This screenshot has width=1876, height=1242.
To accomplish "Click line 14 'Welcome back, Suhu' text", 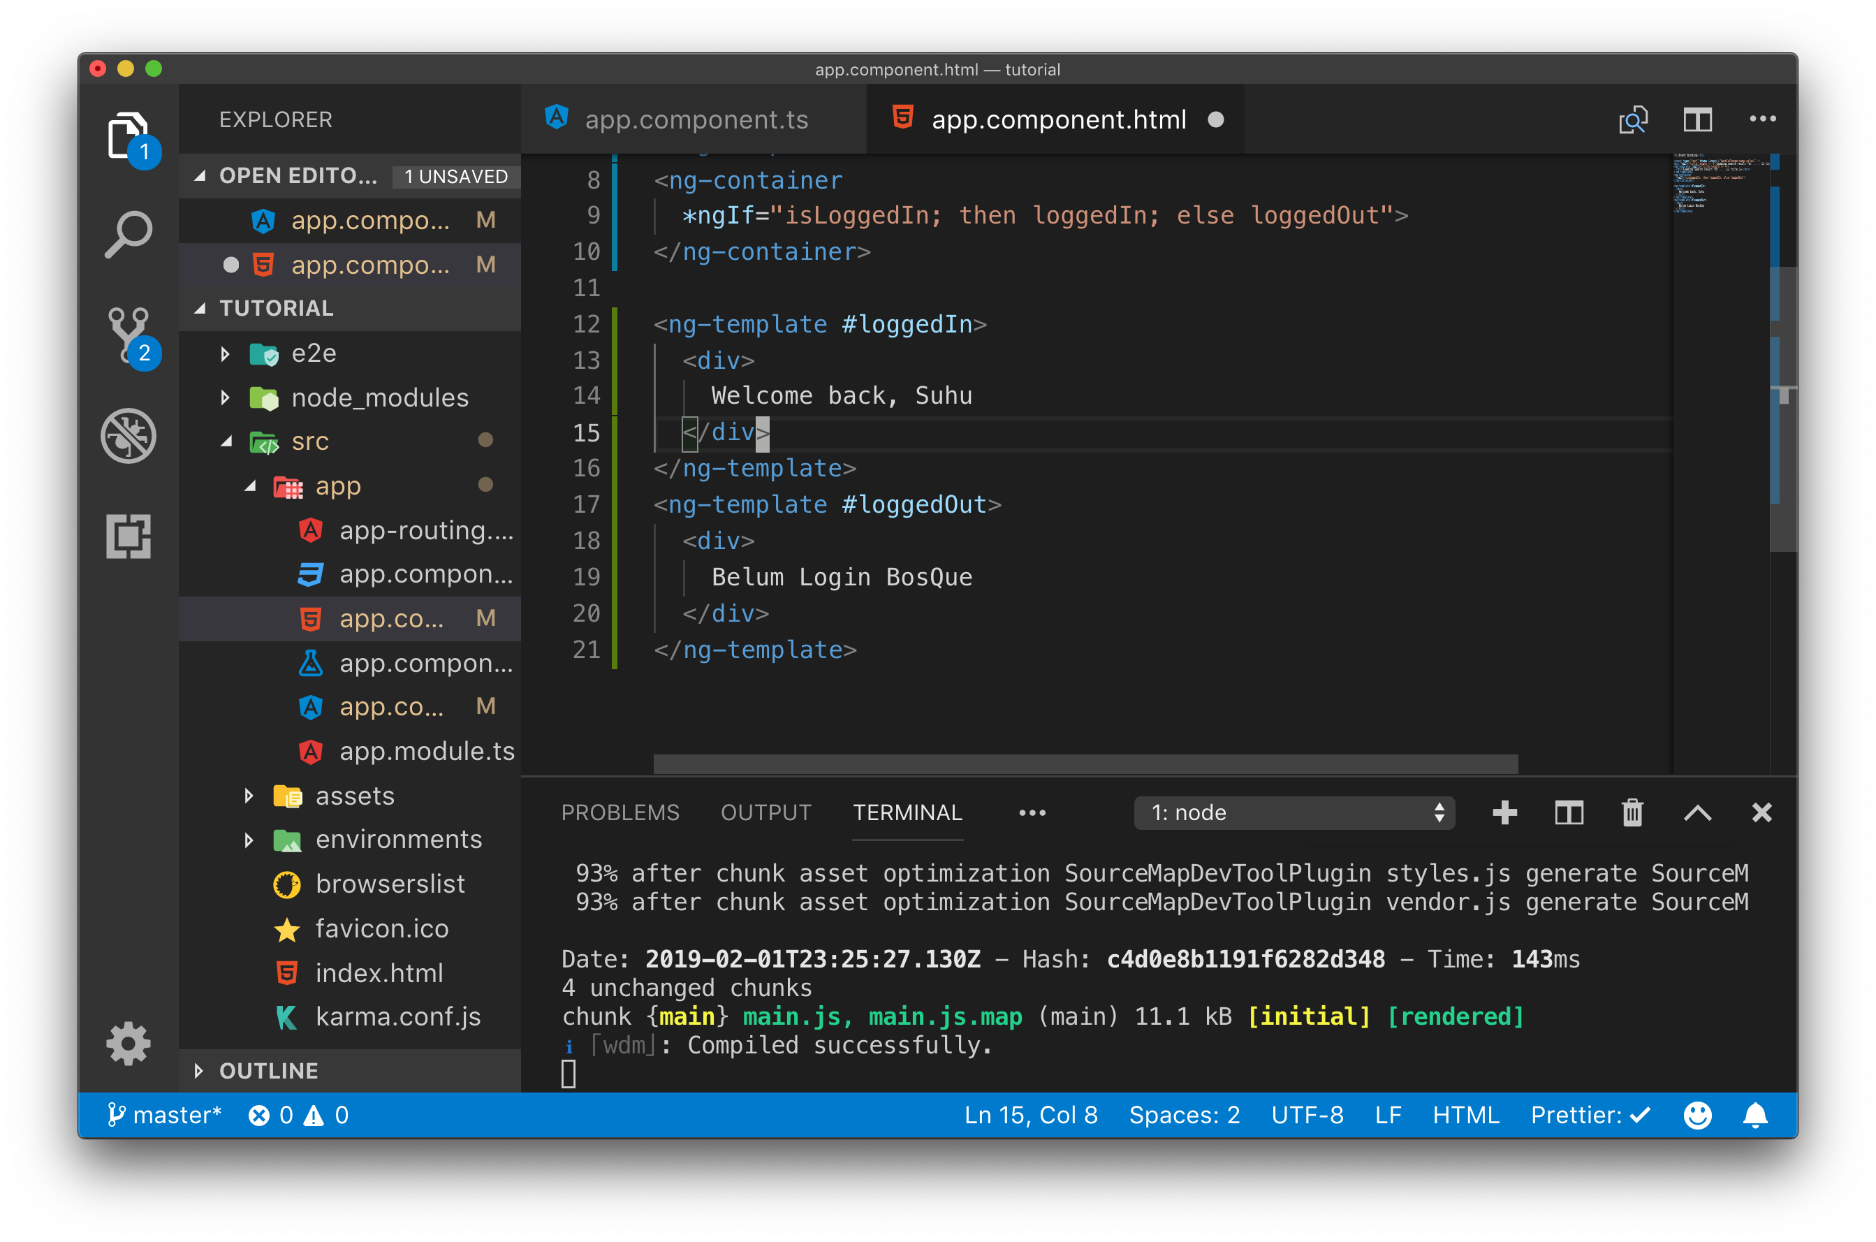I will pyautogui.click(x=841, y=395).
